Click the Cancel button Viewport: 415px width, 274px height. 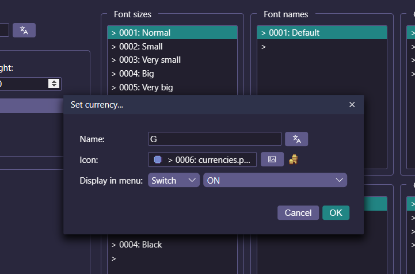(x=298, y=213)
